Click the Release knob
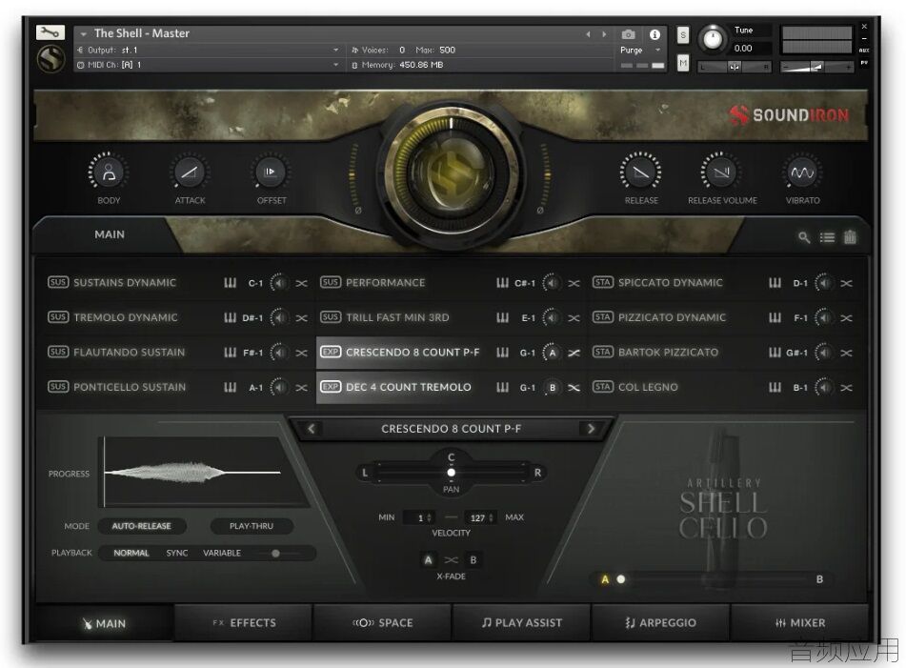The height and width of the screenshot is (668, 906). point(641,172)
